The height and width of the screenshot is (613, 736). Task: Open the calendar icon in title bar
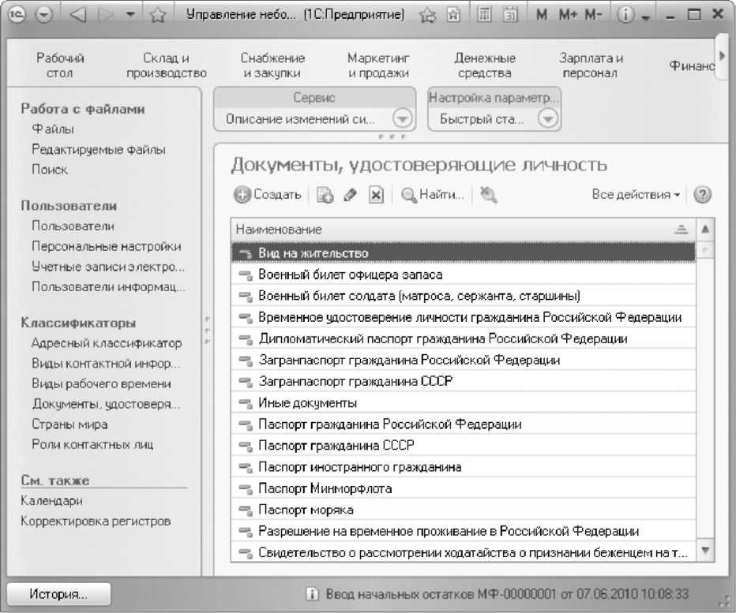tap(510, 14)
